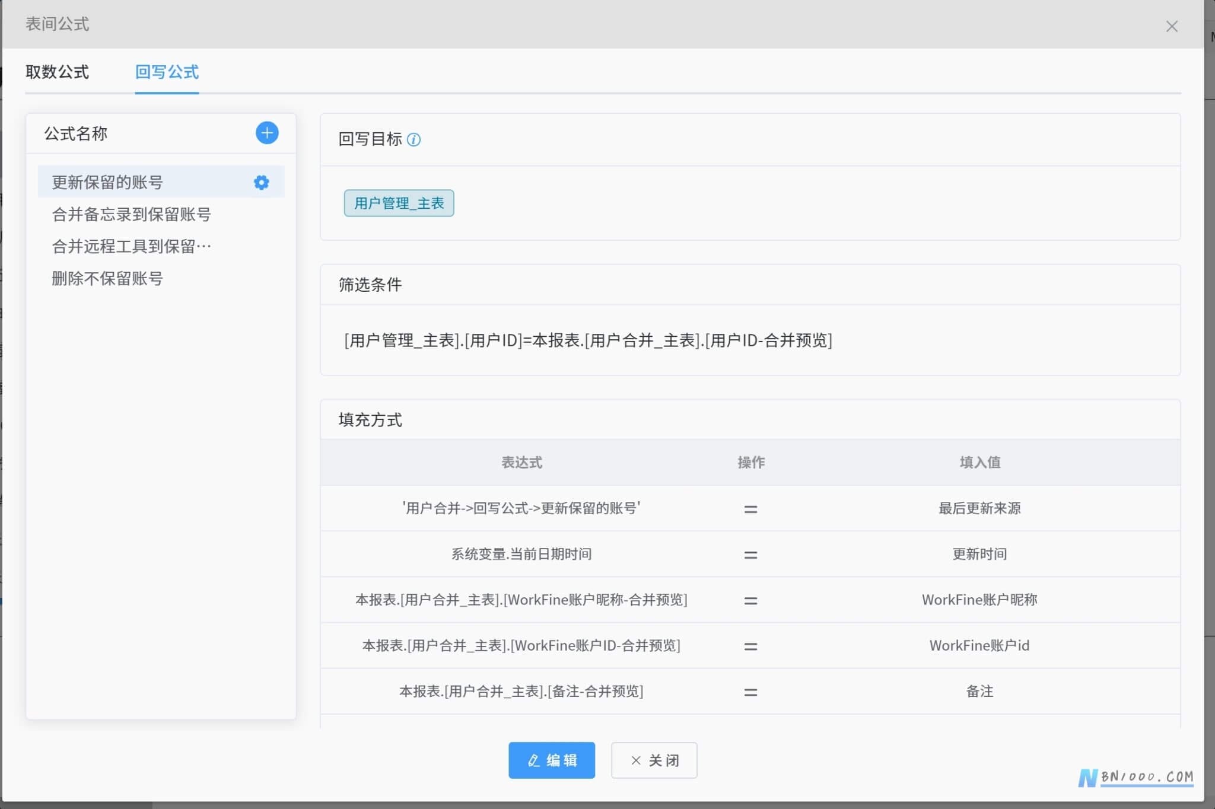Screen dimensions: 1215x809
Task: Click the 用户管理_主表 target tag
Action: click(x=399, y=203)
